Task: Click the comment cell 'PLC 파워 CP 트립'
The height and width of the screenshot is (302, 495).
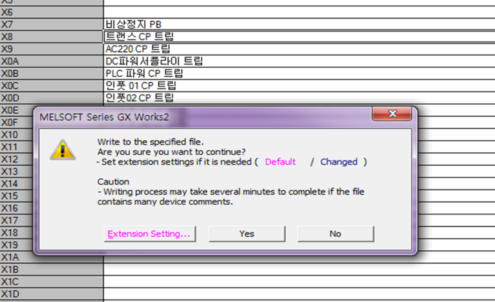Action: click(299, 74)
